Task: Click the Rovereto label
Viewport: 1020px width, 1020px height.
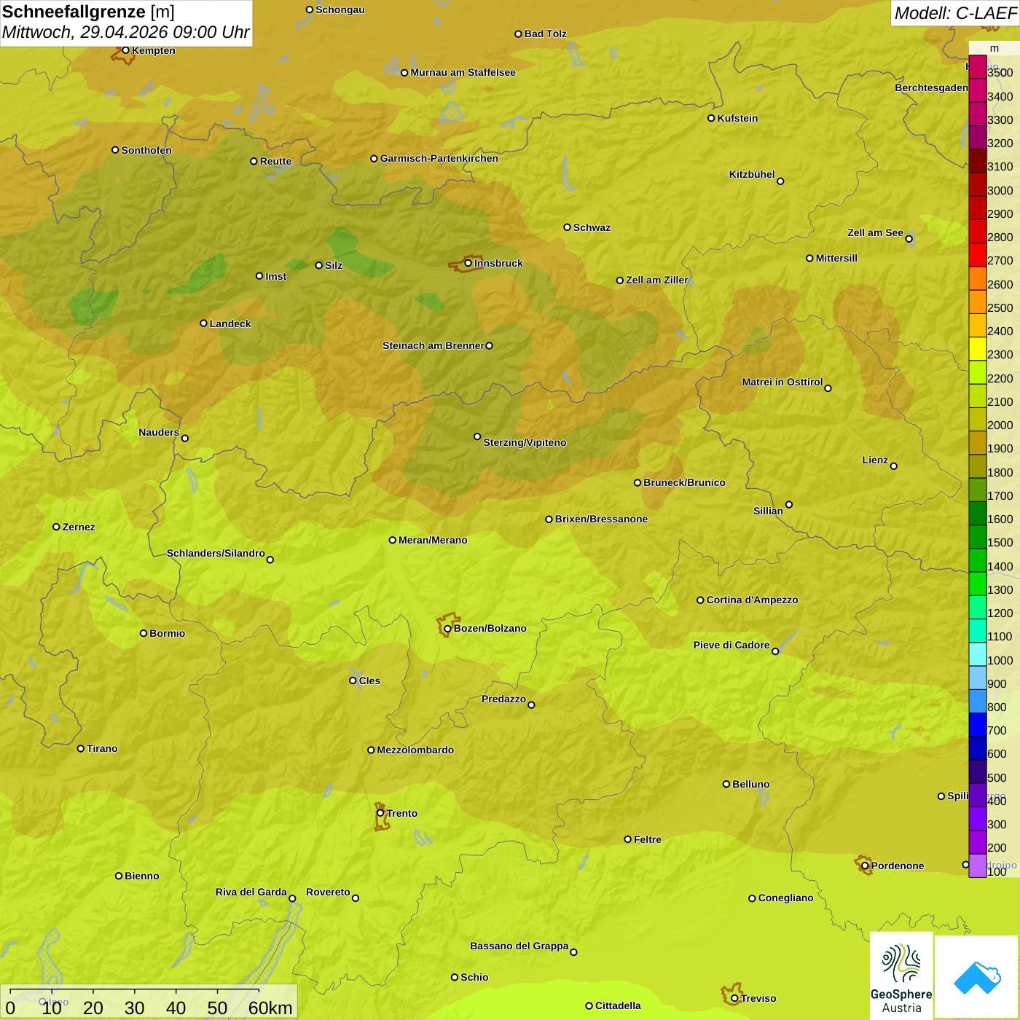Action: point(328,892)
